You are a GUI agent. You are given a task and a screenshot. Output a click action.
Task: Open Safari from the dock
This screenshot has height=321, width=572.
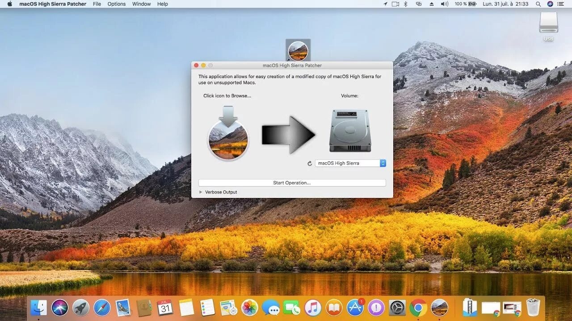(102, 308)
